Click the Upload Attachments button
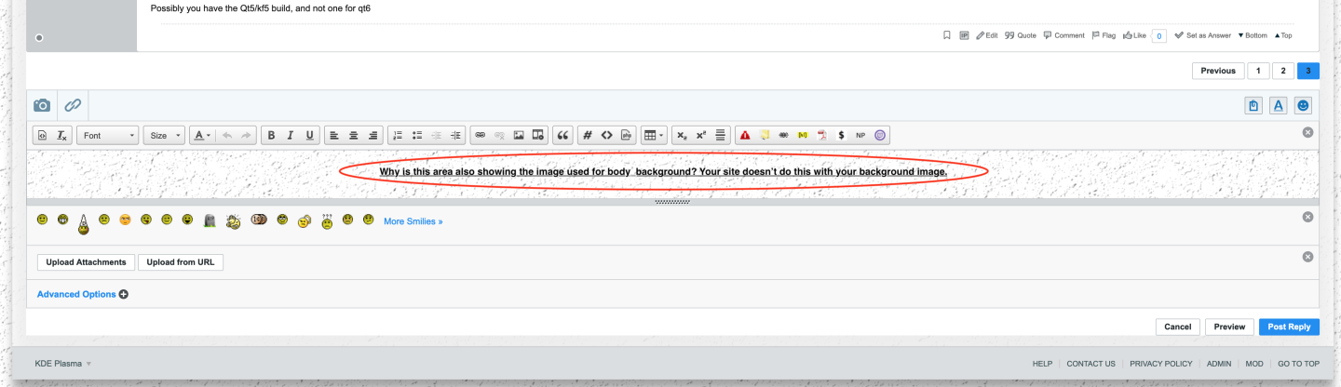This screenshot has height=387, width=1341. [87, 262]
